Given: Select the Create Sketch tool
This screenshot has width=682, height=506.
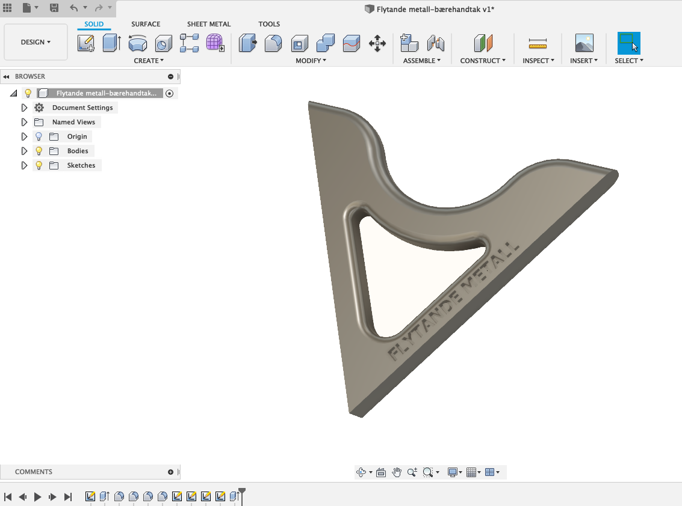Looking at the screenshot, I should click(85, 43).
